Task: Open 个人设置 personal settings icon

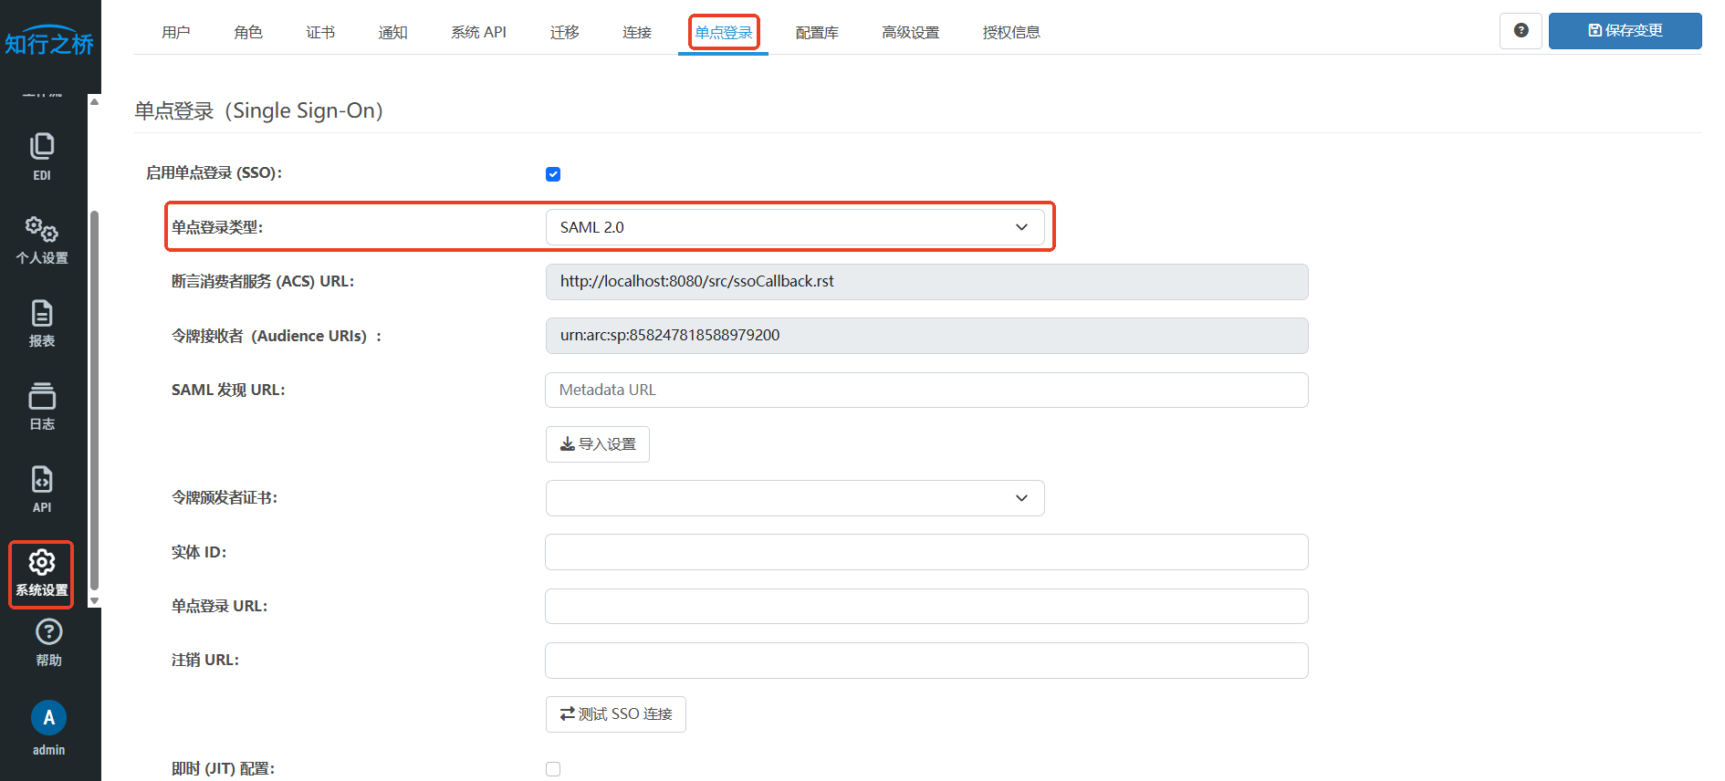Action: 42,239
